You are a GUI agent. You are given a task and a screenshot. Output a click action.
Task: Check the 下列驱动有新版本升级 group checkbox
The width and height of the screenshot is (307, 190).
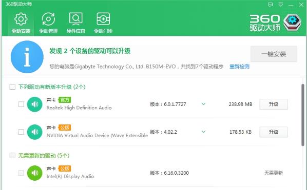(x=12, y=87)
